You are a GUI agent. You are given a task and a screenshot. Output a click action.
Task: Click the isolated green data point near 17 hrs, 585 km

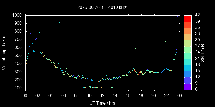(136, 49)
